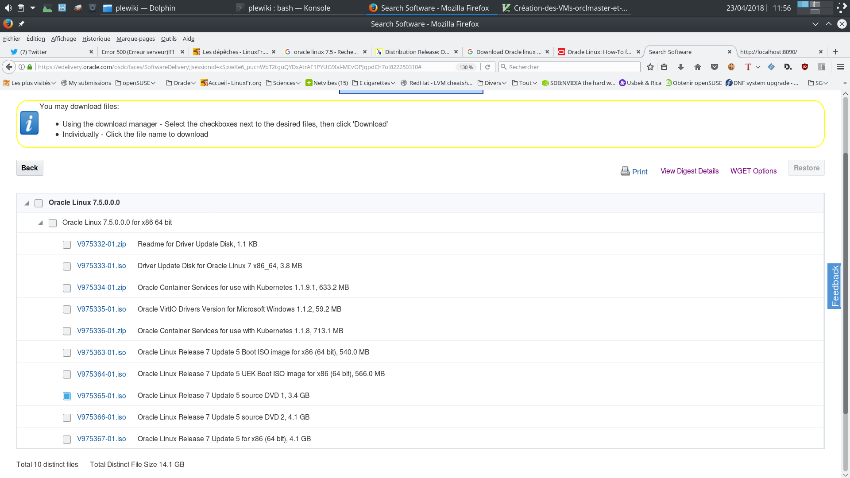
Task: Open the Sciences bookmarks folder dropdown
Action: click(x=283, y=83)
